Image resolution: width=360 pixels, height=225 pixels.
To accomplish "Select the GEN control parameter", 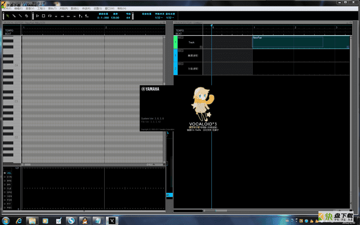I will point(9,196).
